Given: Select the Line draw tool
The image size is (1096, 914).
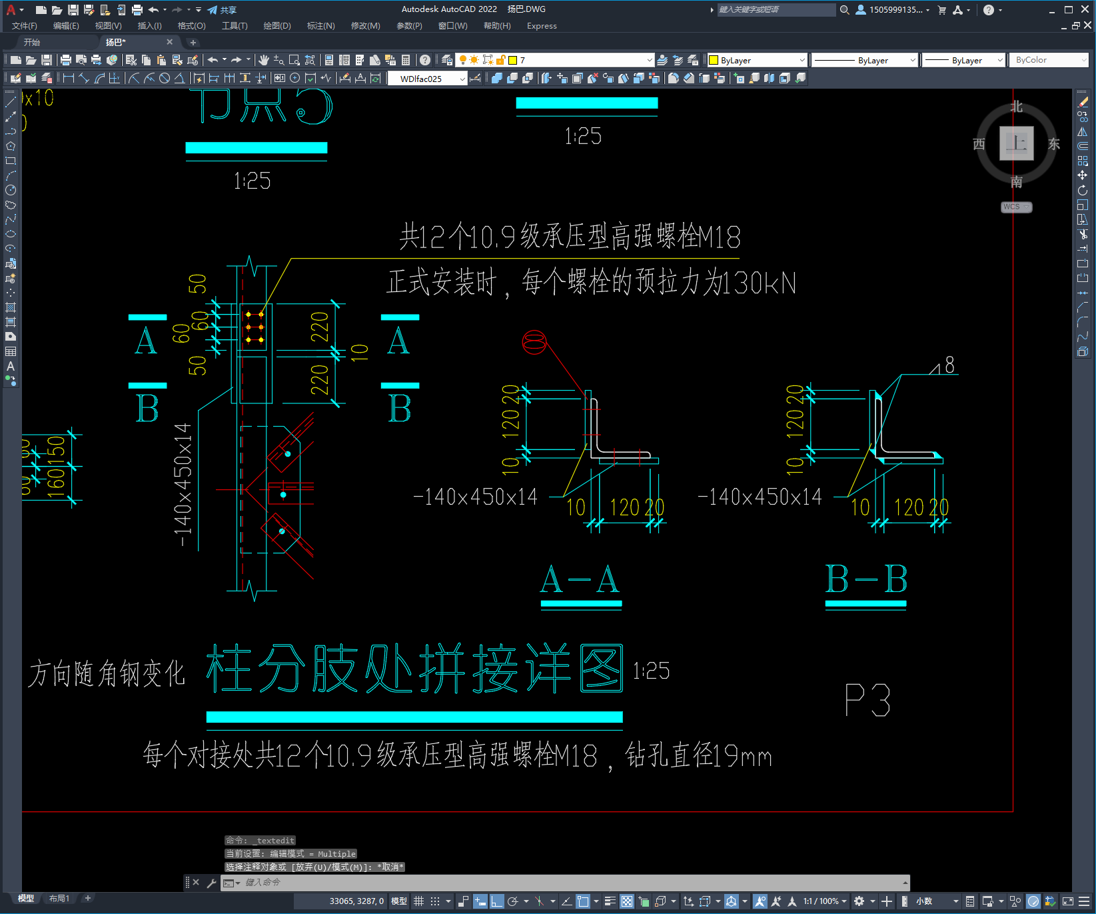Looking at the screenshot, I should coord(11,102).
